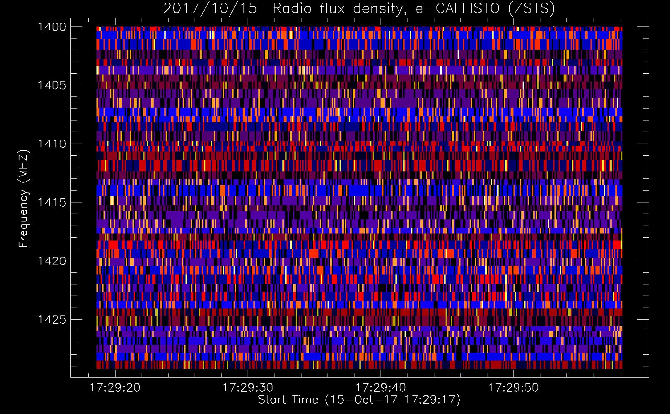670x414 pixels.
Task: Click the 17:29:30 time tick label
Action: (248, 388)
